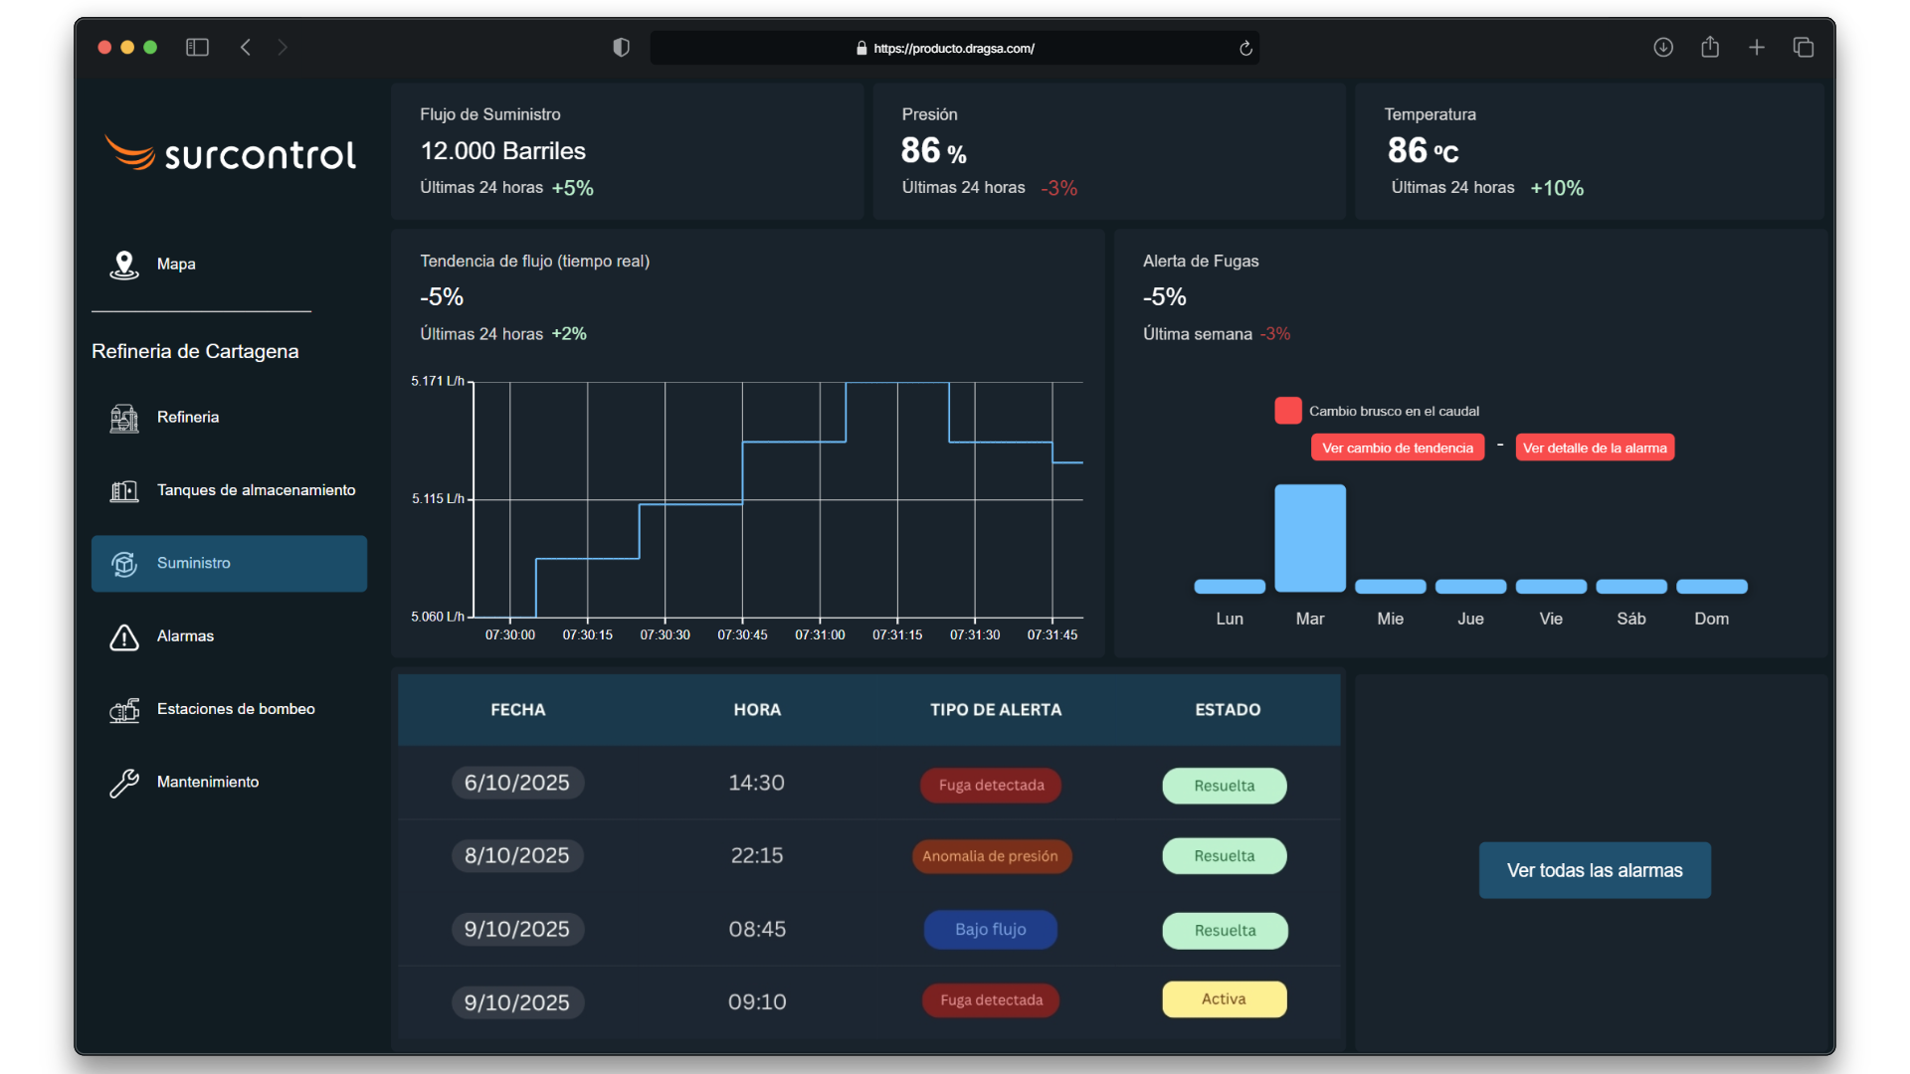Click the Tanques de almacenamiento icon
Image resolution: width=1910 pixels, height=1074 pixels.
(124, 490)
